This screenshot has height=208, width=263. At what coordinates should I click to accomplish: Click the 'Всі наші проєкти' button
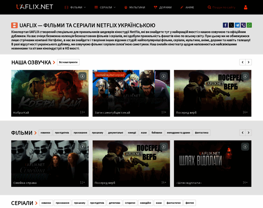click(68, 62)
